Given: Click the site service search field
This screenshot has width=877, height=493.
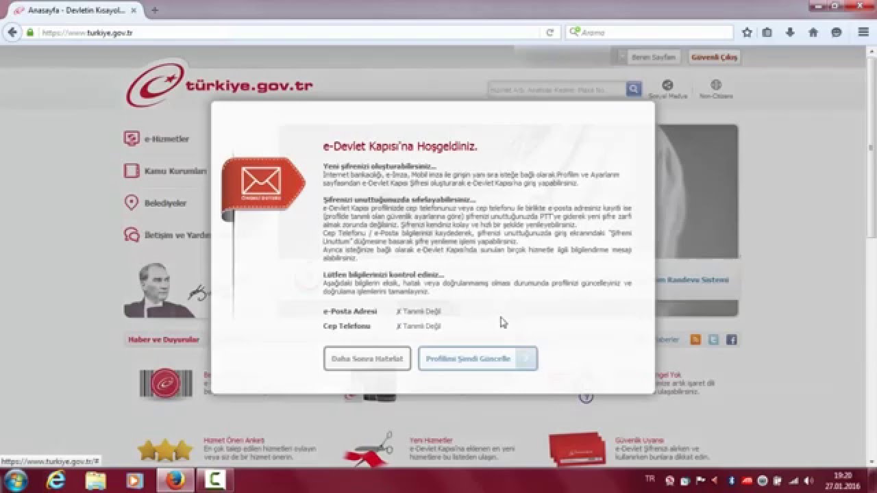Looking at the screenshot, I should (x=556, y=89).
